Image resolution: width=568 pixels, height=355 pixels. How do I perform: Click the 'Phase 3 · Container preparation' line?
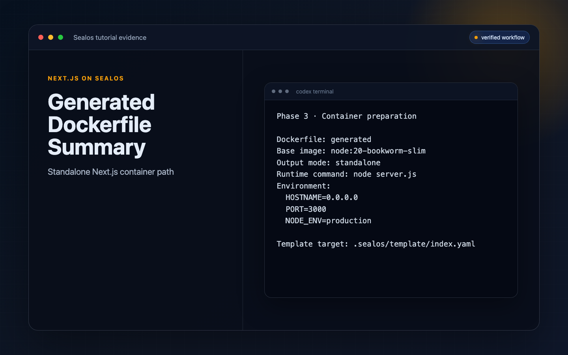[346, 116]
